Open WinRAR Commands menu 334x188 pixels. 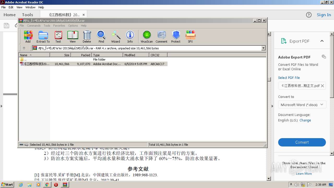click(x=34, y=26)
